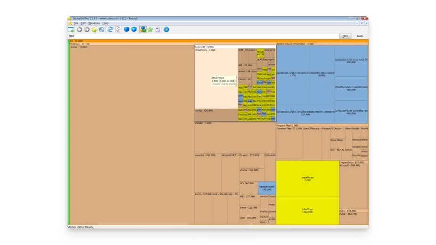Click the ghost icon in toolbar
The image size is (436, 245).
pyautogui.click(x=157, y=30)
